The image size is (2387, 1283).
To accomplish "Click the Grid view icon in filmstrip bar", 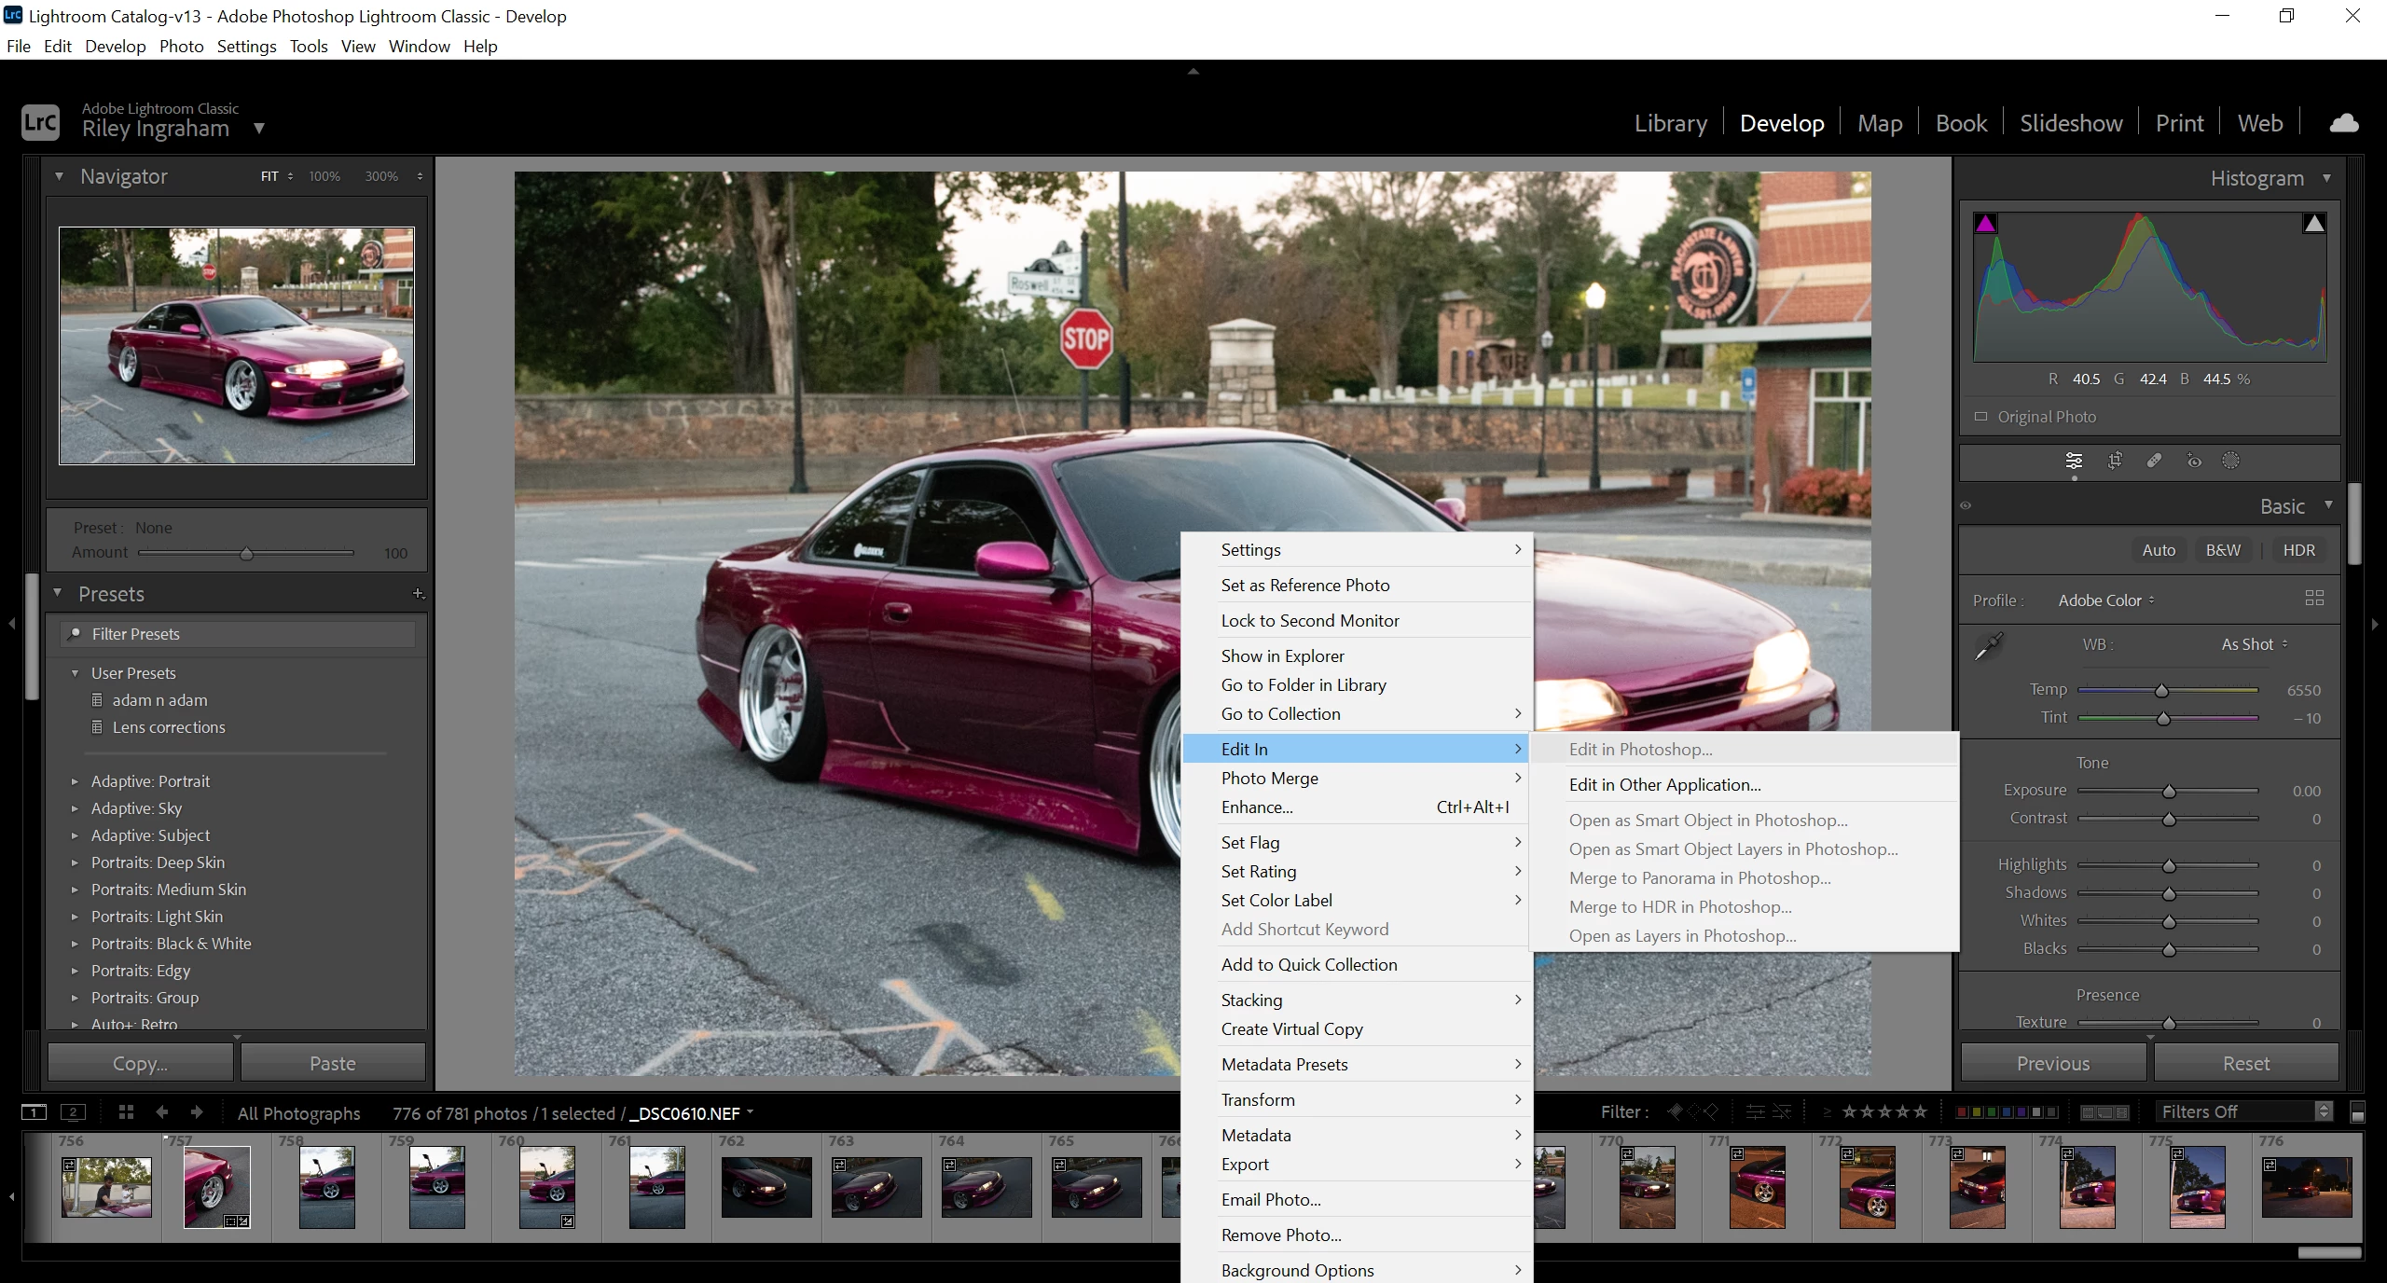I will 126,1111.
